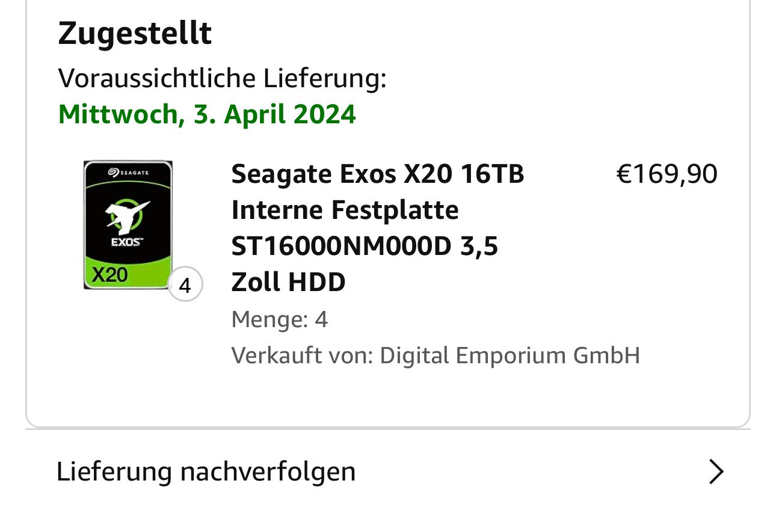Click the Seagate Exos X20 16TB title

point(378,174)
